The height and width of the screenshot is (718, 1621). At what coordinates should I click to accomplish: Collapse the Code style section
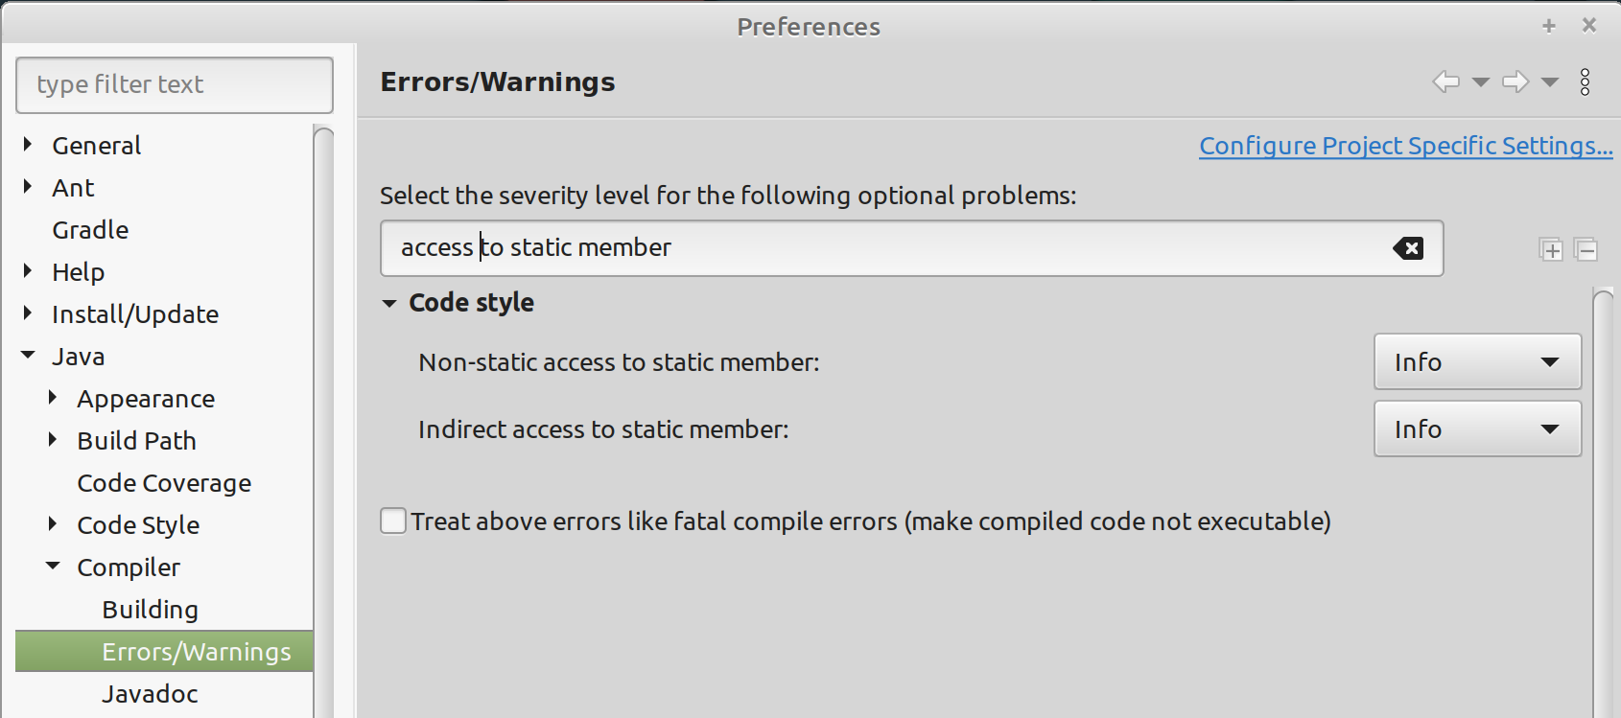(x=388, y=302)
